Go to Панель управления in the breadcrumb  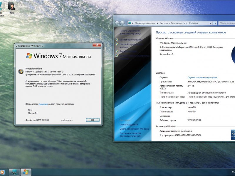145,23
